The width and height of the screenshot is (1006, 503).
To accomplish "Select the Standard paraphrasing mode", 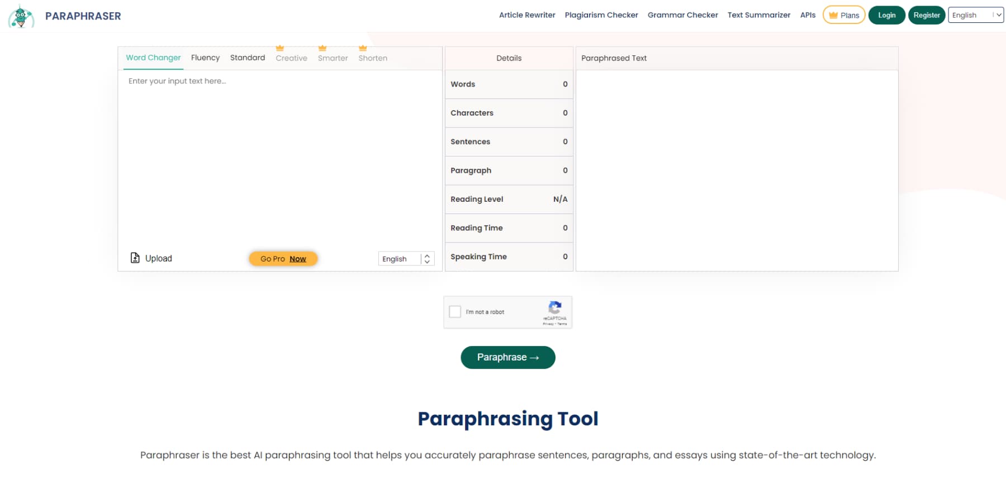I will (x=248, y=58).
